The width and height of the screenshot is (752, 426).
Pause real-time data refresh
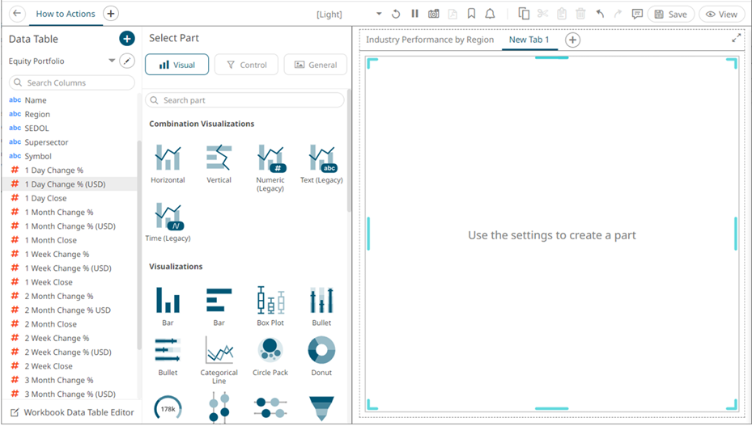tap(414, 15)
